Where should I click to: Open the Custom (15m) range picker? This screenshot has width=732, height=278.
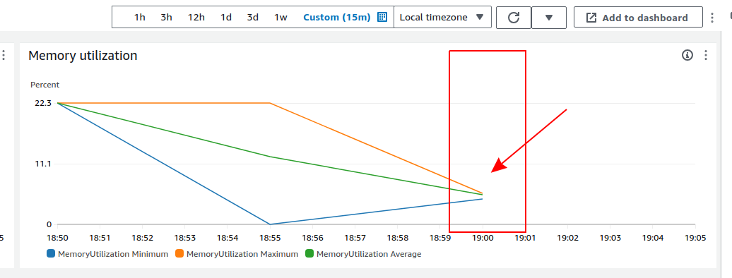point(336,17)
